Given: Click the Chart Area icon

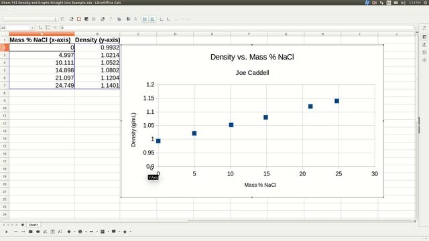Looking at the screenshot, I should click(x=79, y=19).
